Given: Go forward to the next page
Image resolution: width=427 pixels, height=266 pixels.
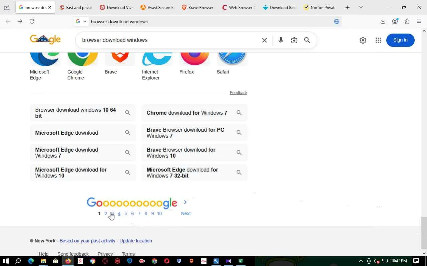Looking at the screenshot, I should tap(20, 21).
